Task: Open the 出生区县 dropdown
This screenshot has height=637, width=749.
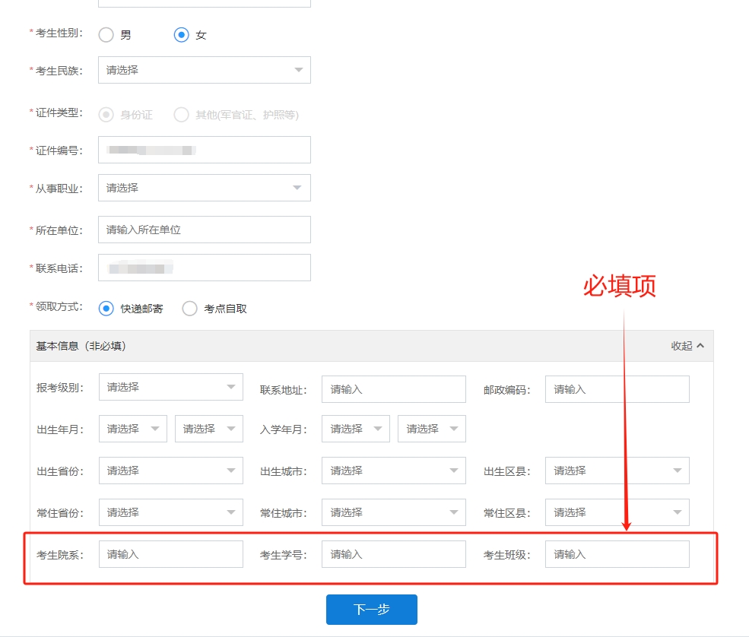Action: [x=617, y=471]
